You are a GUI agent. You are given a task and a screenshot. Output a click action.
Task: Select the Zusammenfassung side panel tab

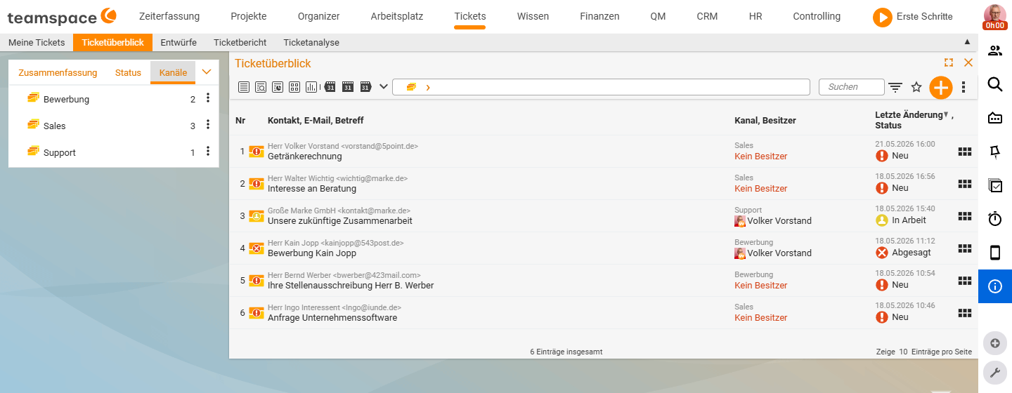[58, 72]
